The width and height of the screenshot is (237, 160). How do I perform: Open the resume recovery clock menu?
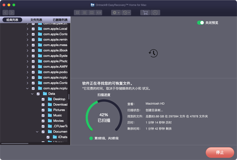[126, 13]
